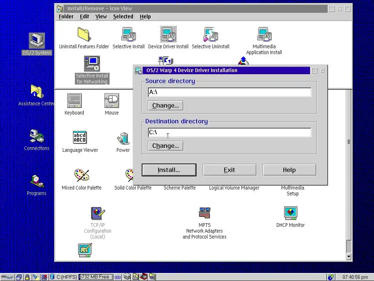374x281 pixels.
Task: Open the Help menu in Install/Remove
Action: 145,16
